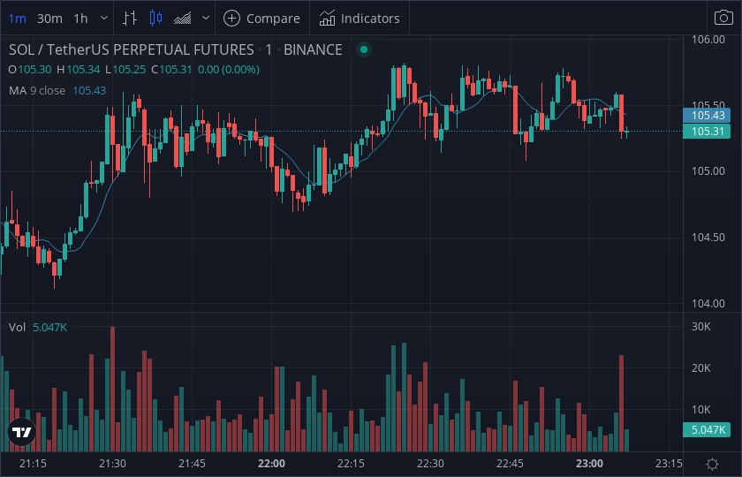This screenshot has height=477, width=742.
Task: Click the 22:15 time axis label
Action: 352,464
